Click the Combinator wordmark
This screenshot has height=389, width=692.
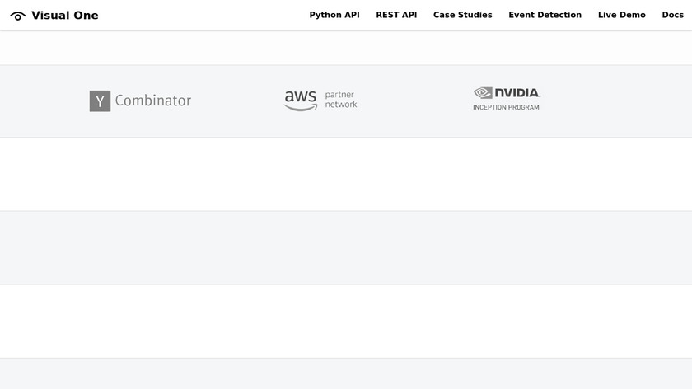click(x=153, y=101)
